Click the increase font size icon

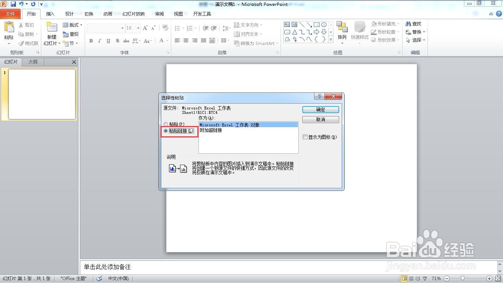[145, 28]
